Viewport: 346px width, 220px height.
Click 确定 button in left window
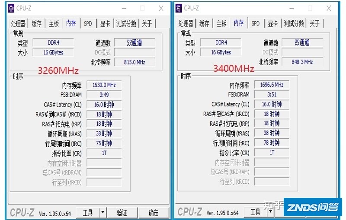pos(154,213)
